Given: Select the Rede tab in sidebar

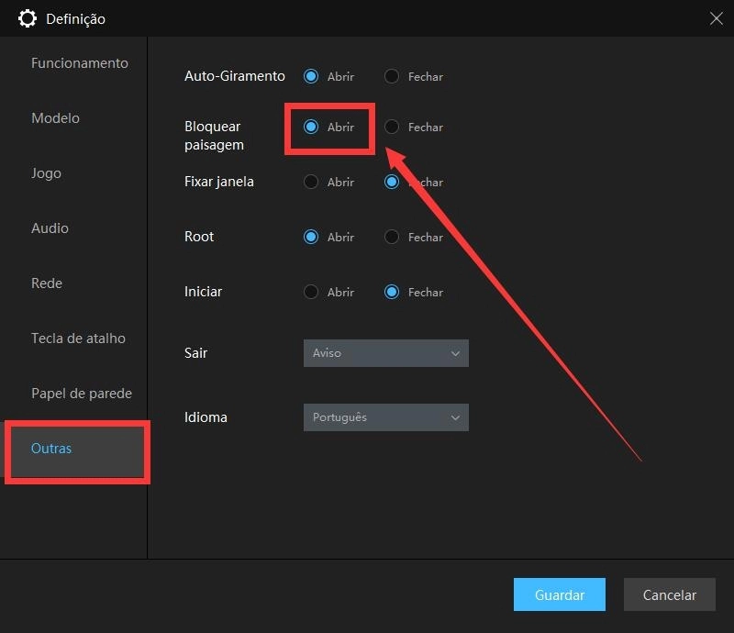Looking at the screenshot, I should click(x=47, y=283).
